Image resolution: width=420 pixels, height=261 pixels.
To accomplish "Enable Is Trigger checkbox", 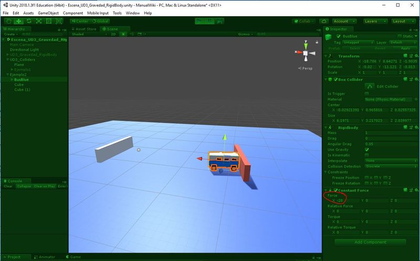I will [x=366, y=93].
